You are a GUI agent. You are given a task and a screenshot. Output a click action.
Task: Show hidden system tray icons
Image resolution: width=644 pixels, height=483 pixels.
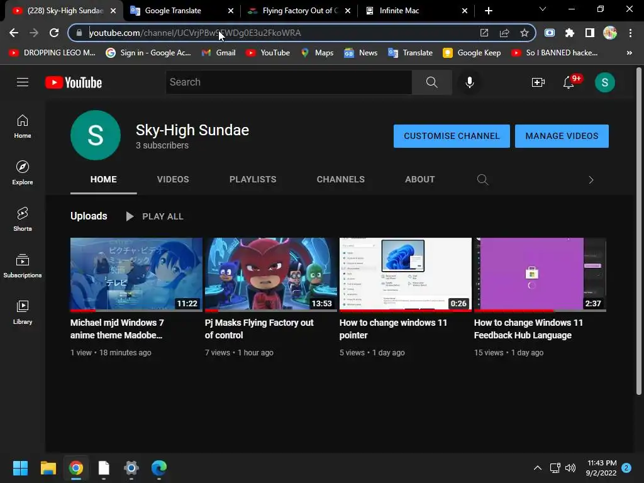pos(537,468)
